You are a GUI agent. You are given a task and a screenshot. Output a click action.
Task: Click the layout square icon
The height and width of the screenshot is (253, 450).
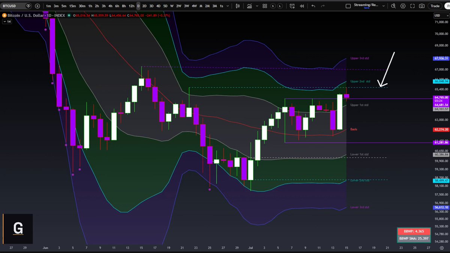pos(348,6)
